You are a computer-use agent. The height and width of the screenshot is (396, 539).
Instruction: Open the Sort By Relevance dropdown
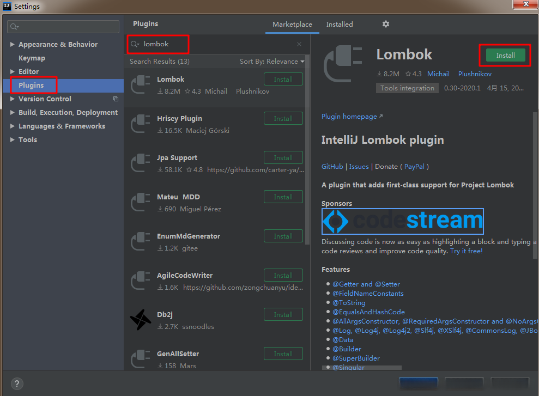click(x=272, y=62)
